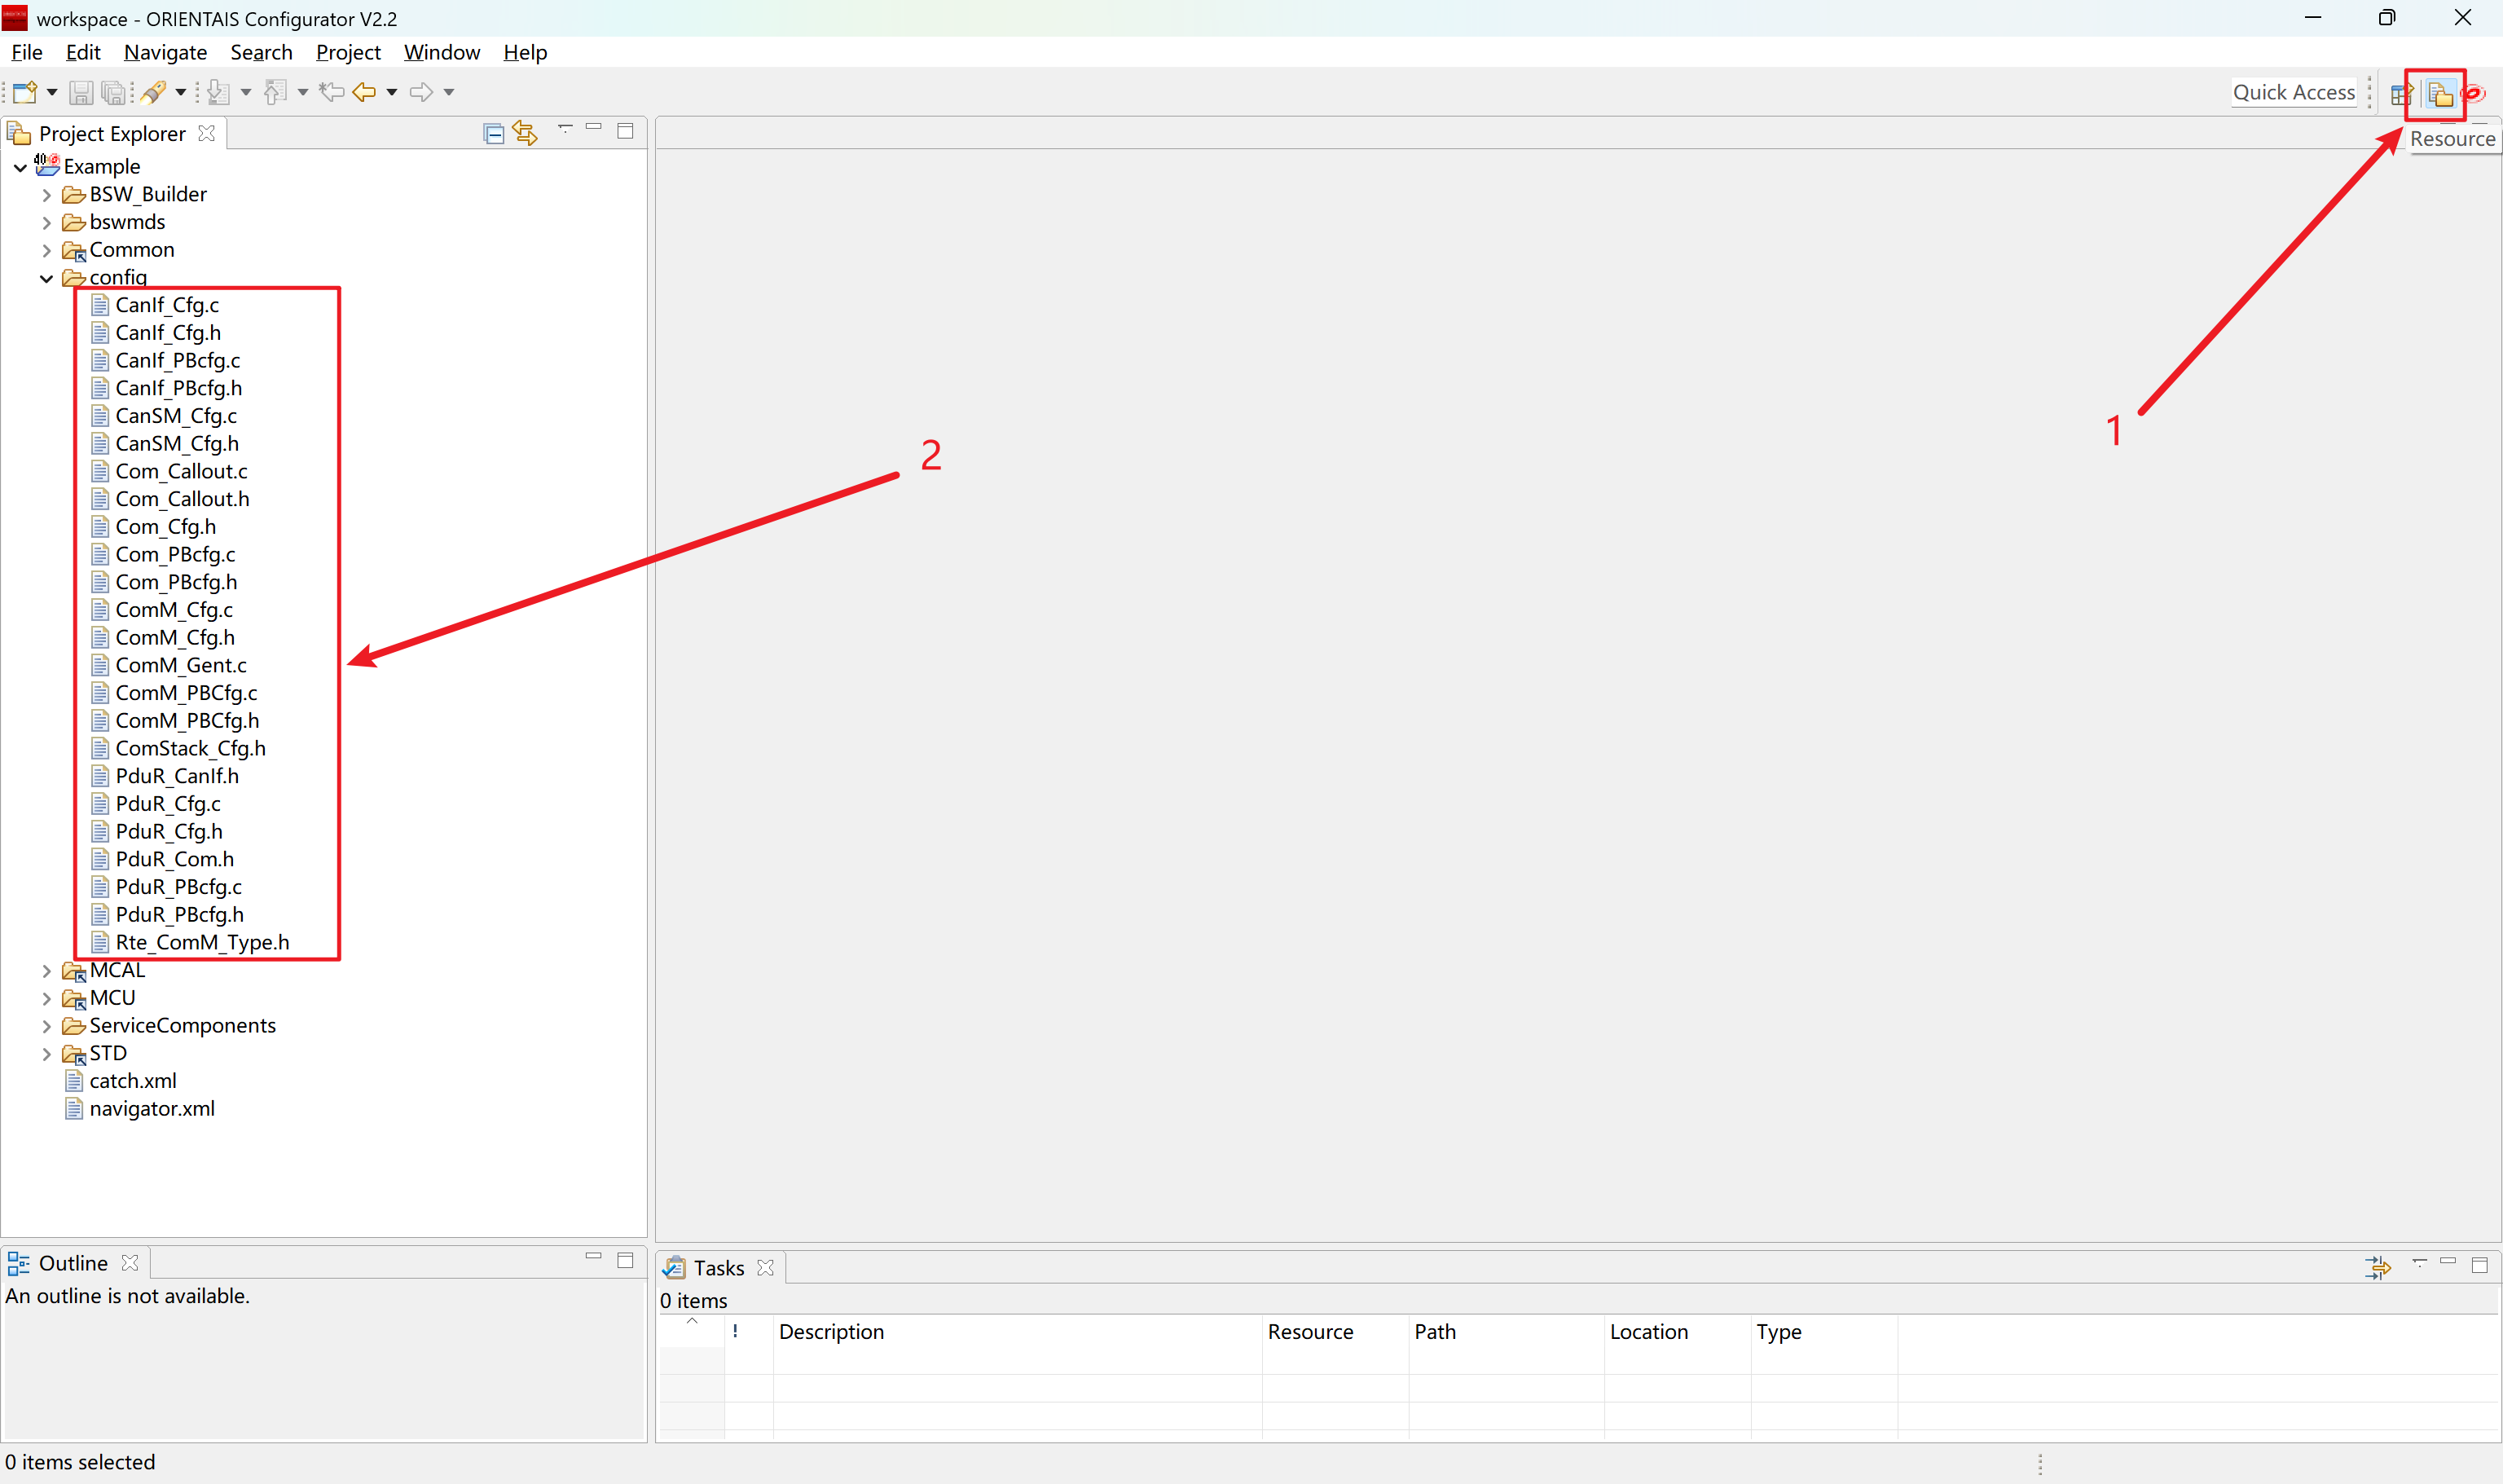Open the Project Explorer view menu triangle

point(565,128)
